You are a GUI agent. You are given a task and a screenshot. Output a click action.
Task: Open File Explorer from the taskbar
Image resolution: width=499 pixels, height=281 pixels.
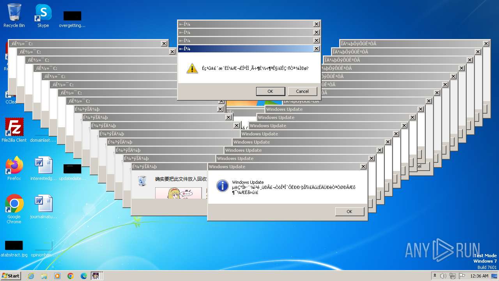[x=44, y=276]
